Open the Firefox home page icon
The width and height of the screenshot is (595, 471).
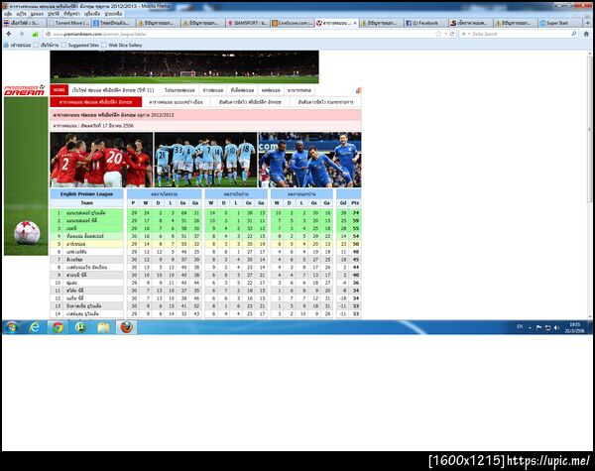(586, 34)
